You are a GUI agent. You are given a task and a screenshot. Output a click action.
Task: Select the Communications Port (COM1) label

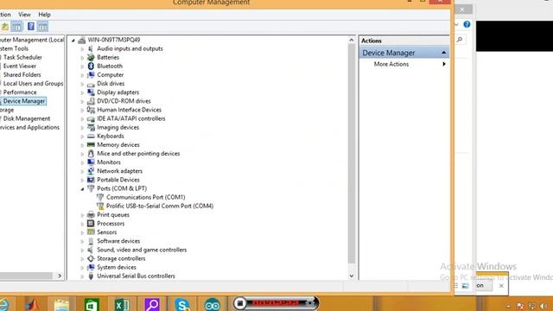(146, 197)
